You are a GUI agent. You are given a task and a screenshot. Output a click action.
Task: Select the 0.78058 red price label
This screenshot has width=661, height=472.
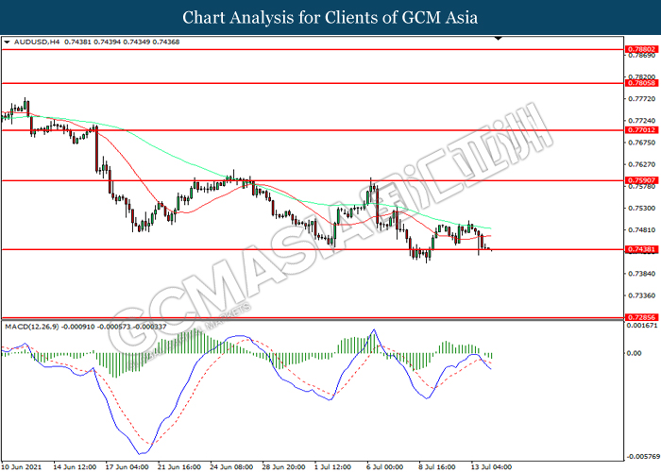639,83
